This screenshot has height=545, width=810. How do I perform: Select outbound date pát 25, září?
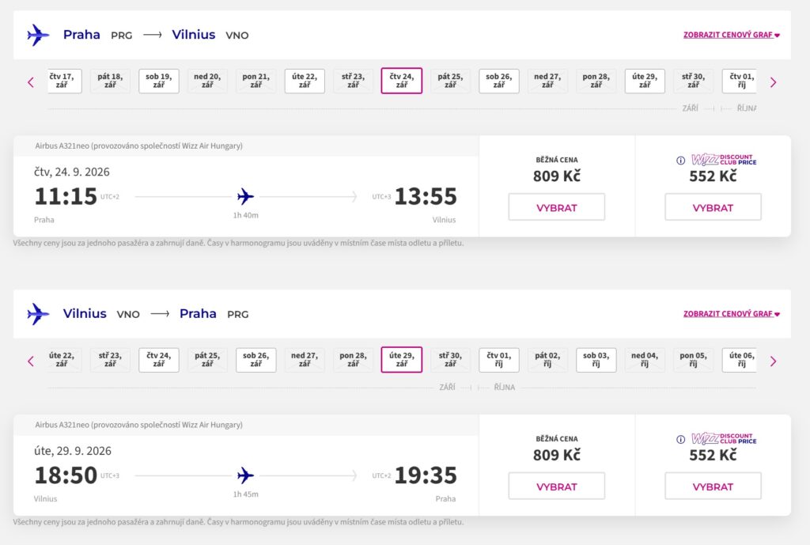(450, 81)
